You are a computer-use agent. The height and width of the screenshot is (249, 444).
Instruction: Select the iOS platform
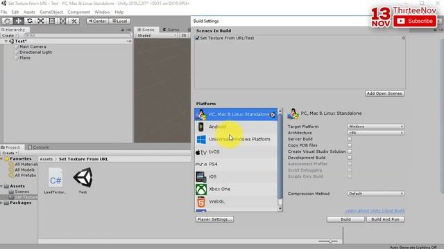click(236, 176)
